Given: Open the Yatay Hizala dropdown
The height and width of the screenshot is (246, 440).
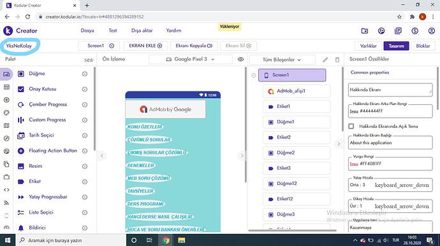Looking at the screenshot, I should [390, 185].
